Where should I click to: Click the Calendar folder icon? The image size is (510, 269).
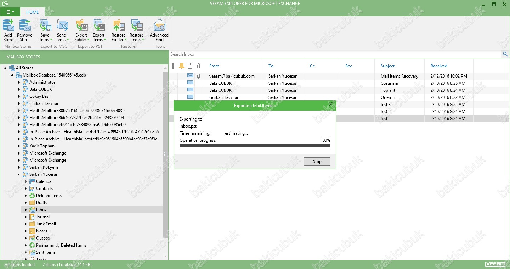32,181
